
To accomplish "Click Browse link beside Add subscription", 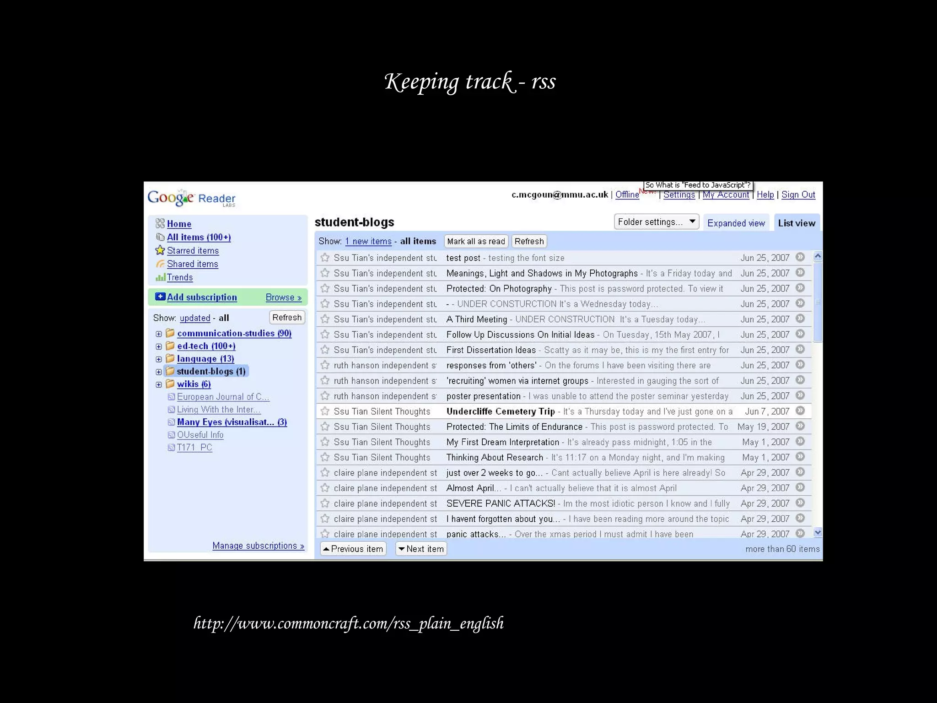I will point(284,297).
